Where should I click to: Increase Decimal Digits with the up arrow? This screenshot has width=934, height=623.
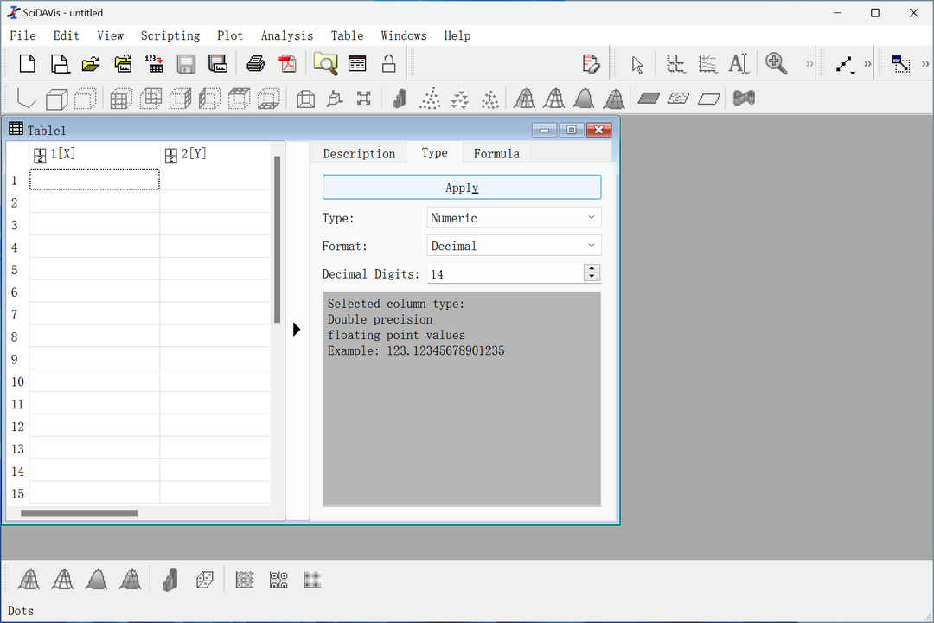point(592,269)
